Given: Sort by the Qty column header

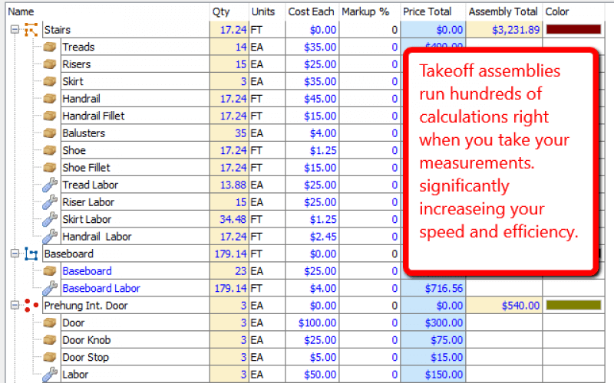Looking at the screenshot, I should (x=229, y=11).
